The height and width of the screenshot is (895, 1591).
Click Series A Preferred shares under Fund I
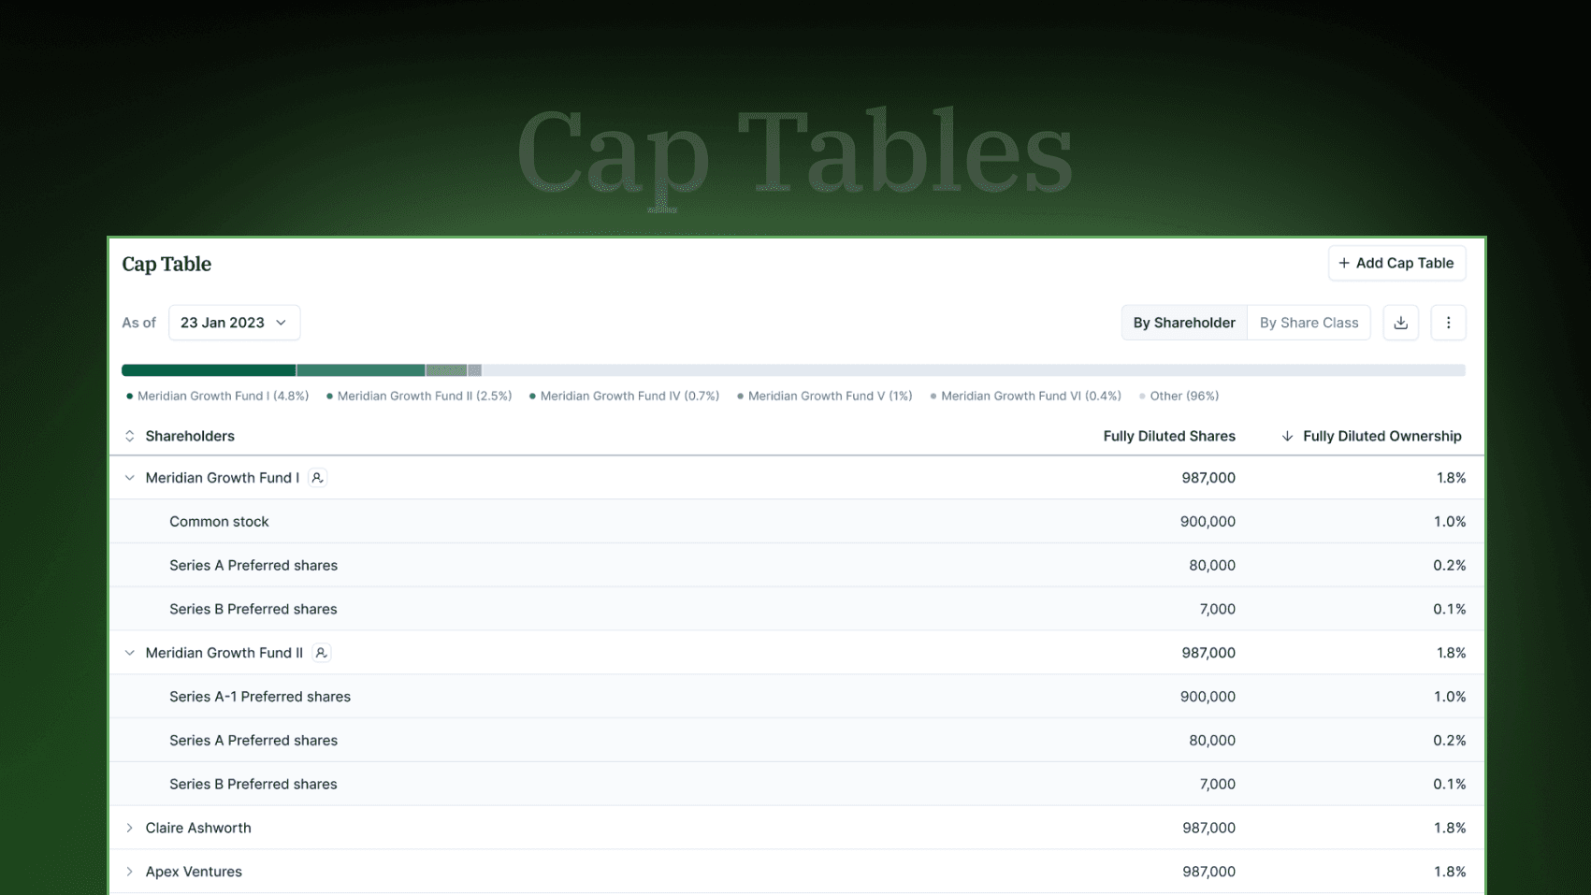coord(253,565)
